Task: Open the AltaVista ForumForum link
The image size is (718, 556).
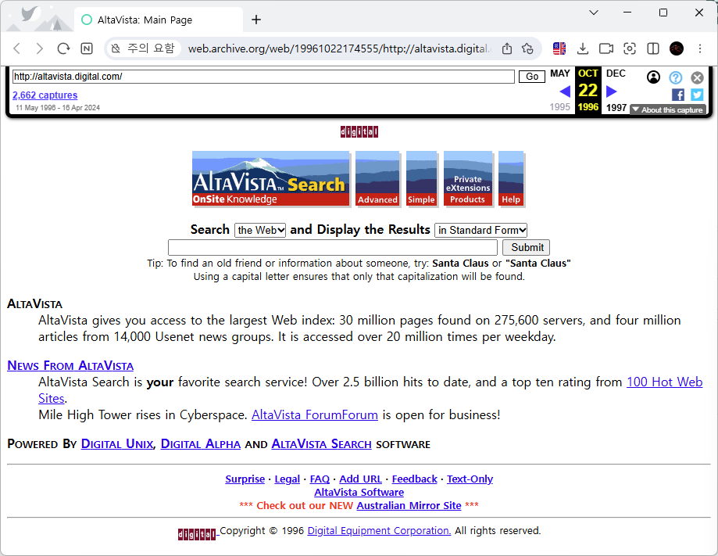Action: [315, 415]
